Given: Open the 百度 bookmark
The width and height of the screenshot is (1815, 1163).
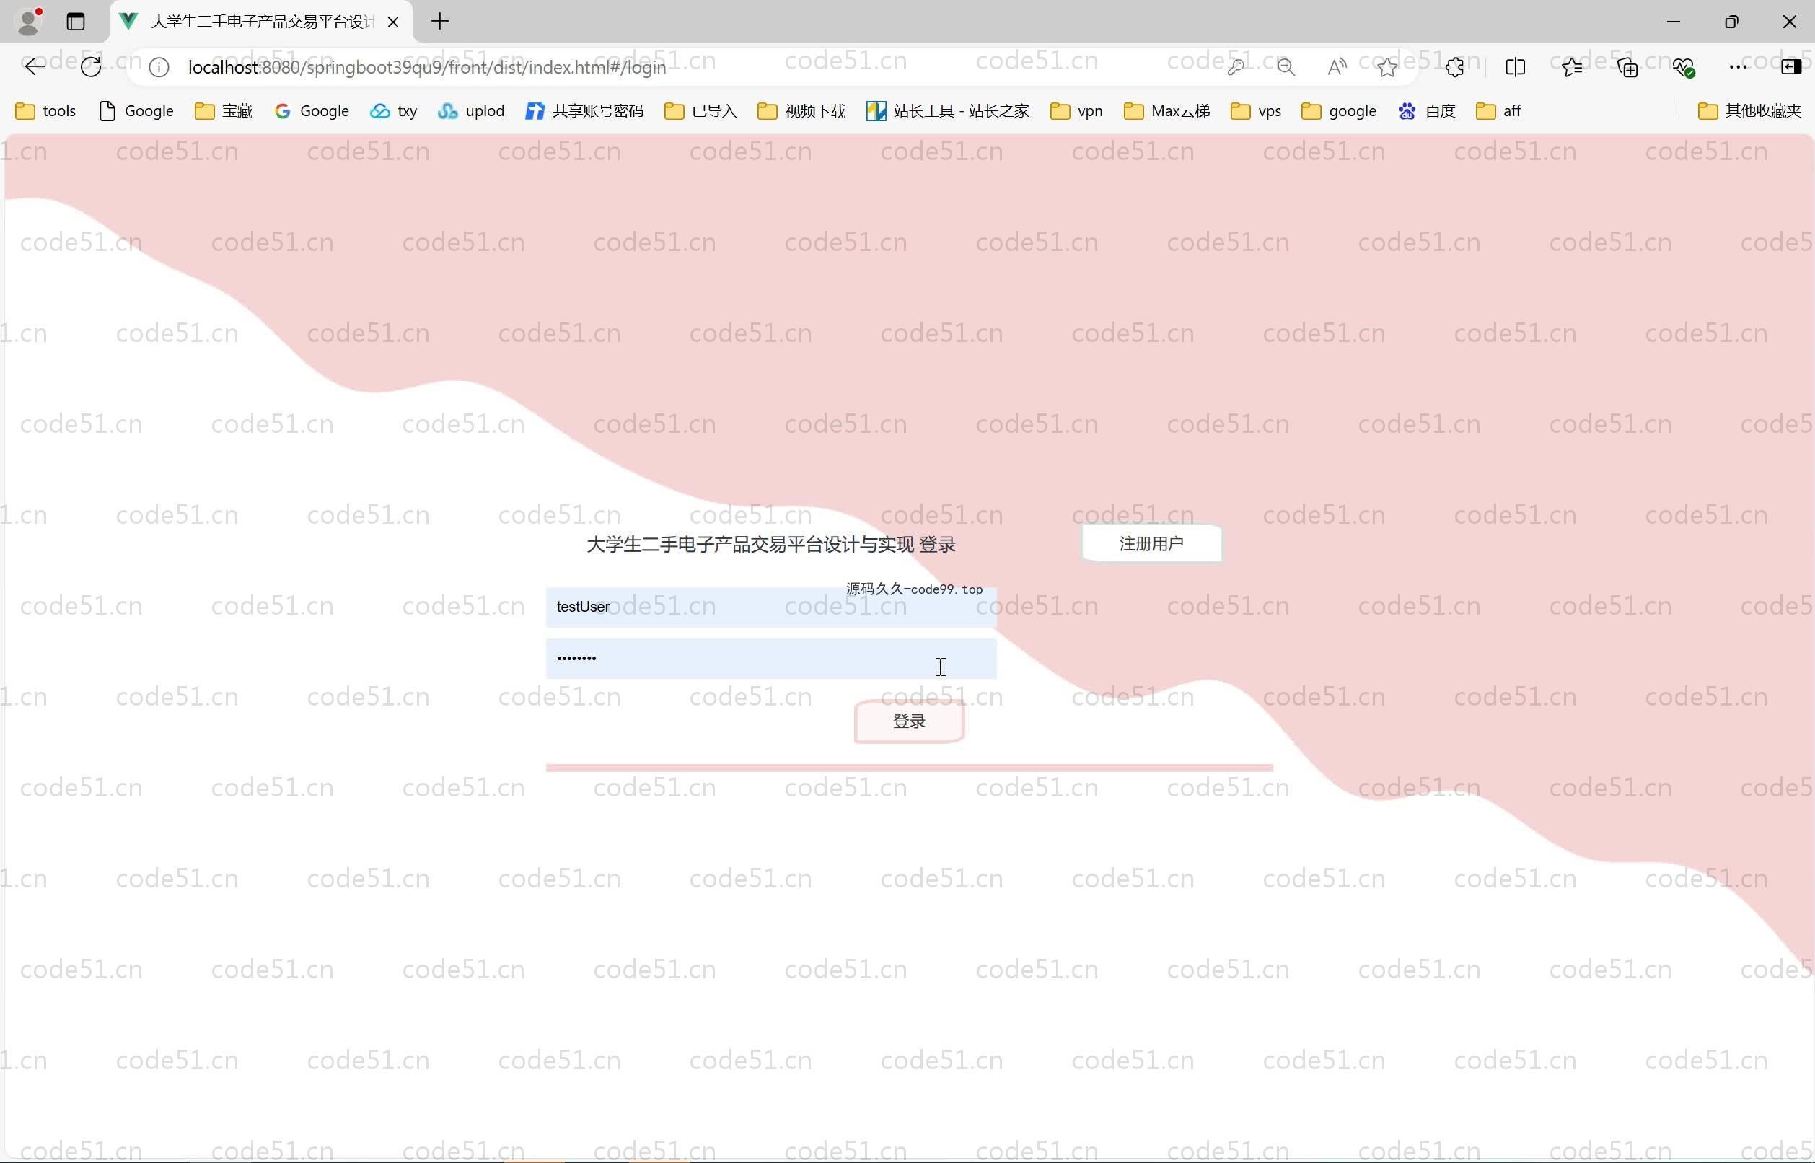Looking at the screenshot, I should [1426, 111].
